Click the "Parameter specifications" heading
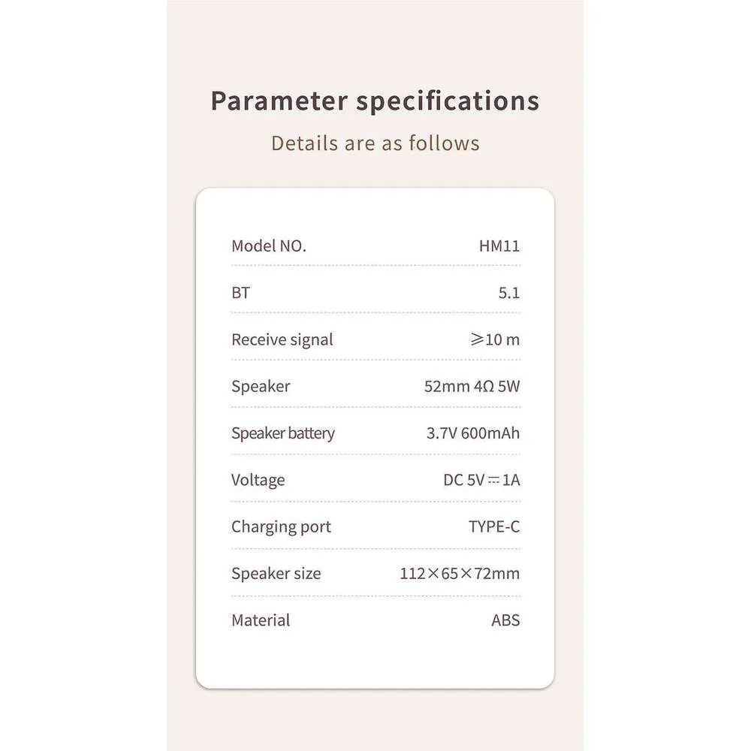The height and width of the screenshot is (751, 751). click(x=375, y=101)
